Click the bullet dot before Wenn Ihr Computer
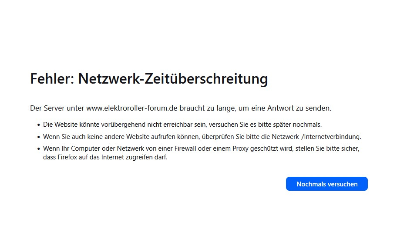 [x=38, y=149]
